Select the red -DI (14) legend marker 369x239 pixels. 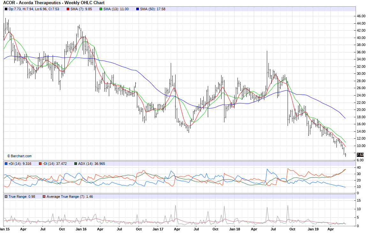click(40, 164)
